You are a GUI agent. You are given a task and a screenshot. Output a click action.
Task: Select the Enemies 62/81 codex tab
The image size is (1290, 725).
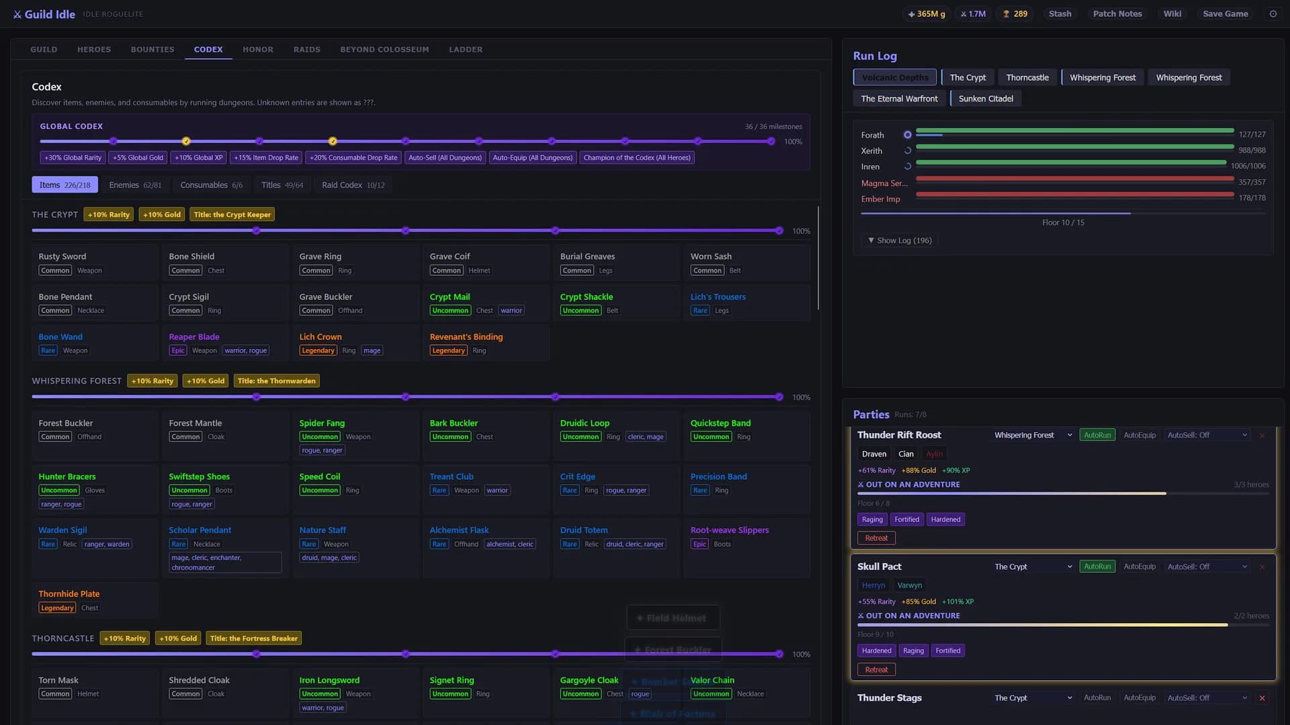(x=135, y=185)
